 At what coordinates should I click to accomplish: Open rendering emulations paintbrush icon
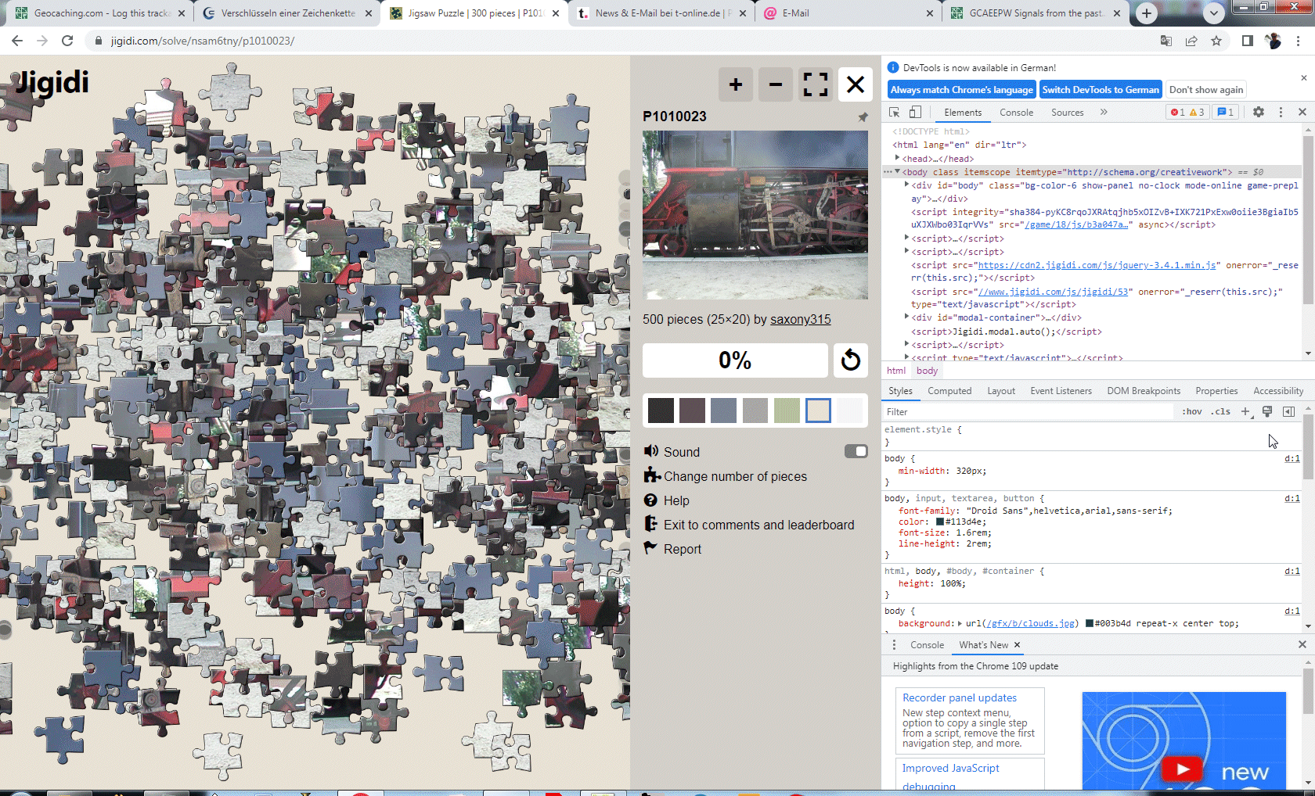(1267, 411)
